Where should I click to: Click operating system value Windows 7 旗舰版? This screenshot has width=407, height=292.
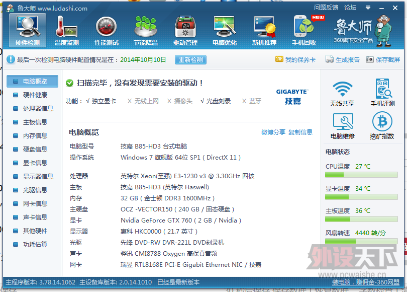point(181,157)
